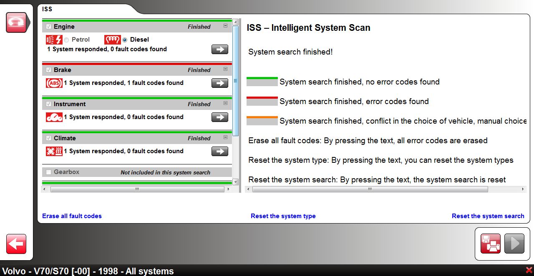Open Instrument system details arrow
534x276 pixels.
point(220,117)
